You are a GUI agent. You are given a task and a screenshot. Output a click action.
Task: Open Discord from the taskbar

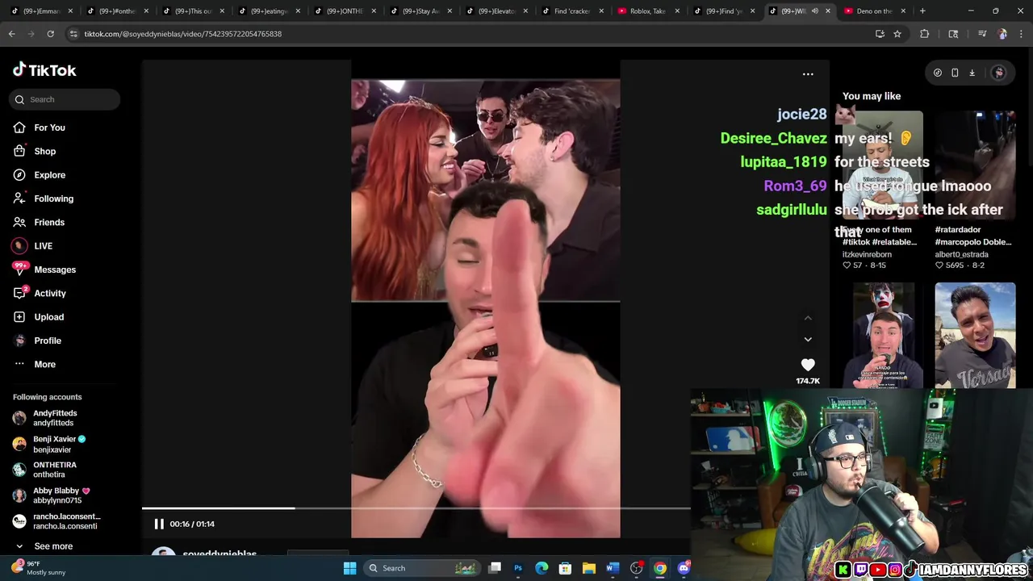point(684,568)
